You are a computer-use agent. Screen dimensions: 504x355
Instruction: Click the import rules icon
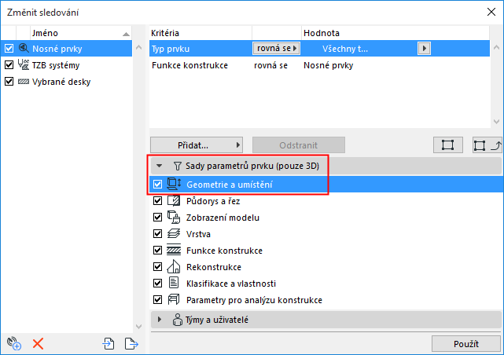click(x=109, y=343)
